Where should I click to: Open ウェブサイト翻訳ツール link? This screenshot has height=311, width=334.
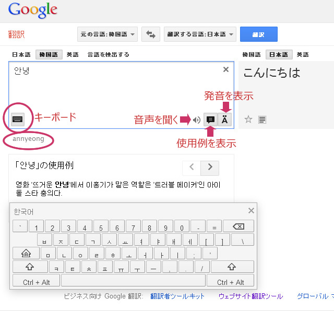pos(250,296)
